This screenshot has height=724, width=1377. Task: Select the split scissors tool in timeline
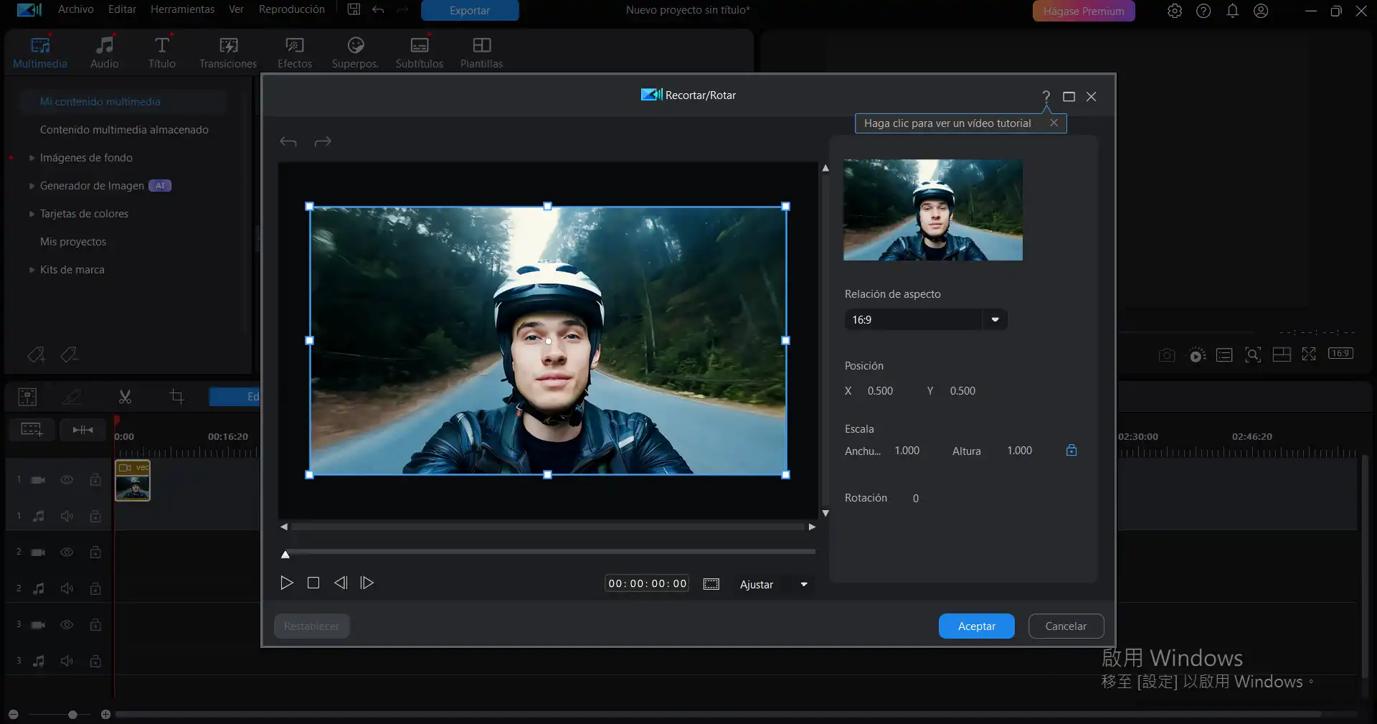coord(125,396)
